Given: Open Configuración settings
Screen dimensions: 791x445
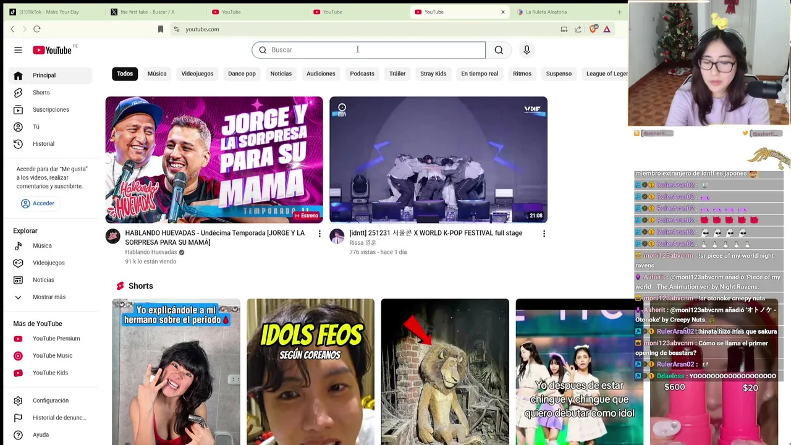Looking at the screenshot, I should [x=51, y=400].
